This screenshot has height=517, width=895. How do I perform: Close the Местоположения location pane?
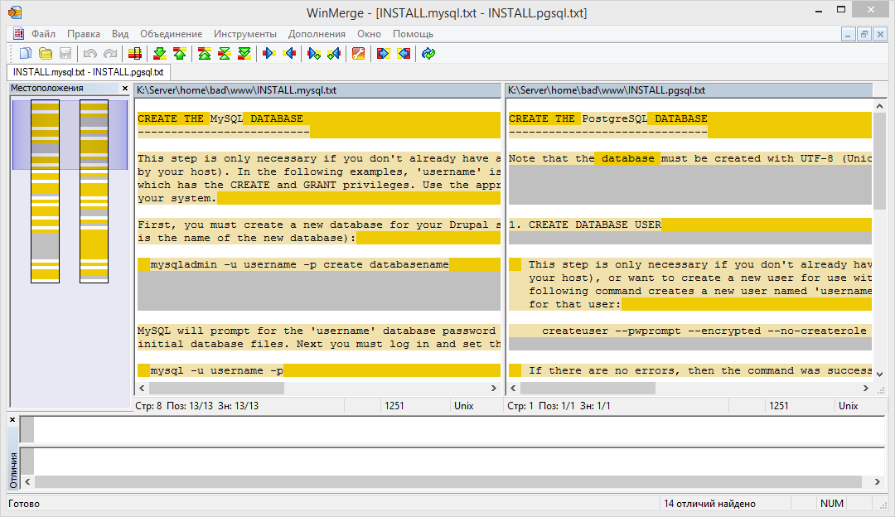point(125,89)
